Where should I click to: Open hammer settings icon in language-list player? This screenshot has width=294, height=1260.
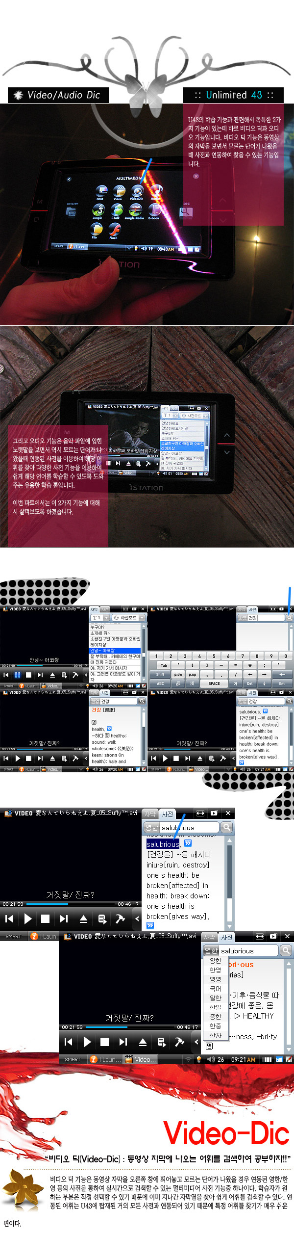pyautogui.click(x=179, y=1042)
